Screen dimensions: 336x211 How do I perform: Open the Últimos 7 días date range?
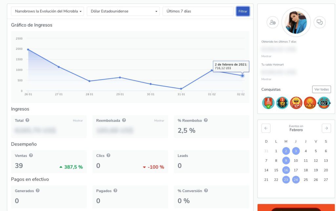pos(198,11)
